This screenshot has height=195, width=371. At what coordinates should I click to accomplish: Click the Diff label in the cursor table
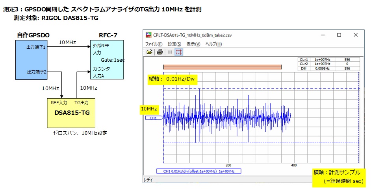click(304, 68)
